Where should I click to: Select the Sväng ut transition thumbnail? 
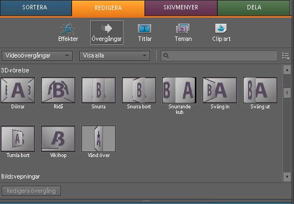coord(260,90)
